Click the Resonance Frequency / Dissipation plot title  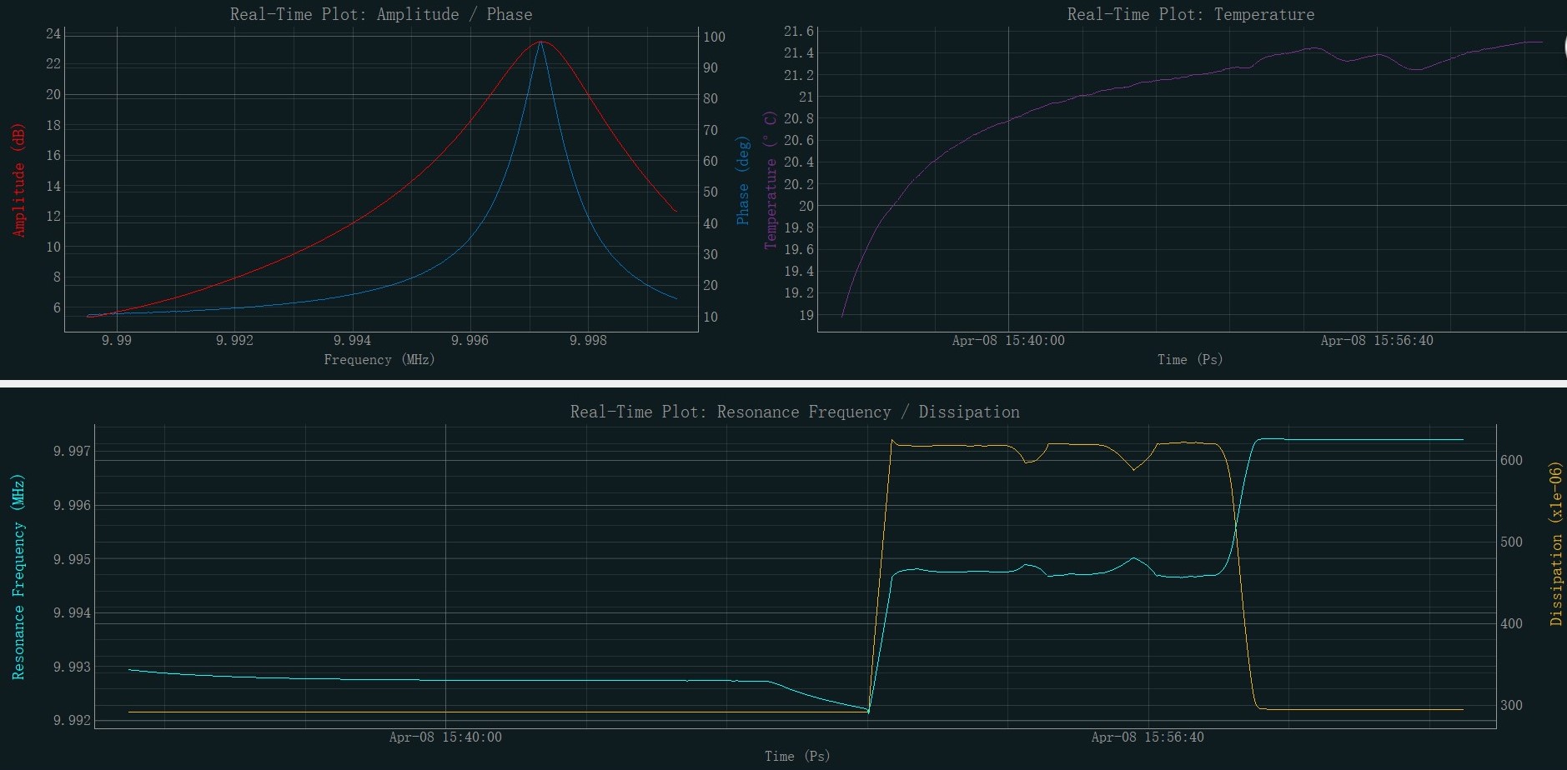click(794, 412)
